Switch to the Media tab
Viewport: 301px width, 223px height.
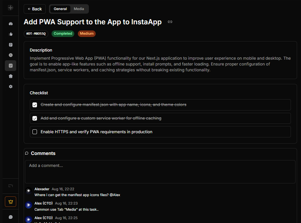tap(79, 9)
